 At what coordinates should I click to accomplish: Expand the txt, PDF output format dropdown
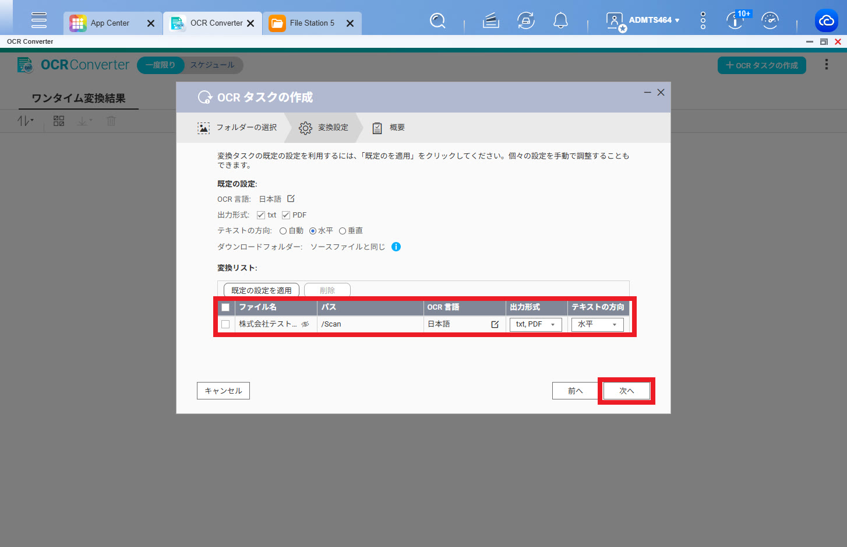point(535,324)
